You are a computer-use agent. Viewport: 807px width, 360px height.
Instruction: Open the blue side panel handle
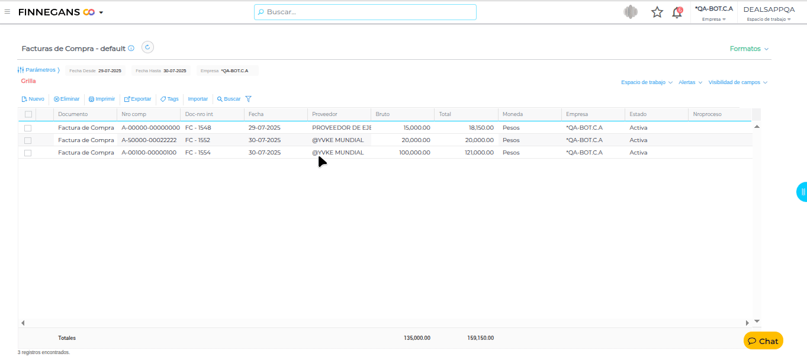(802, 192)
